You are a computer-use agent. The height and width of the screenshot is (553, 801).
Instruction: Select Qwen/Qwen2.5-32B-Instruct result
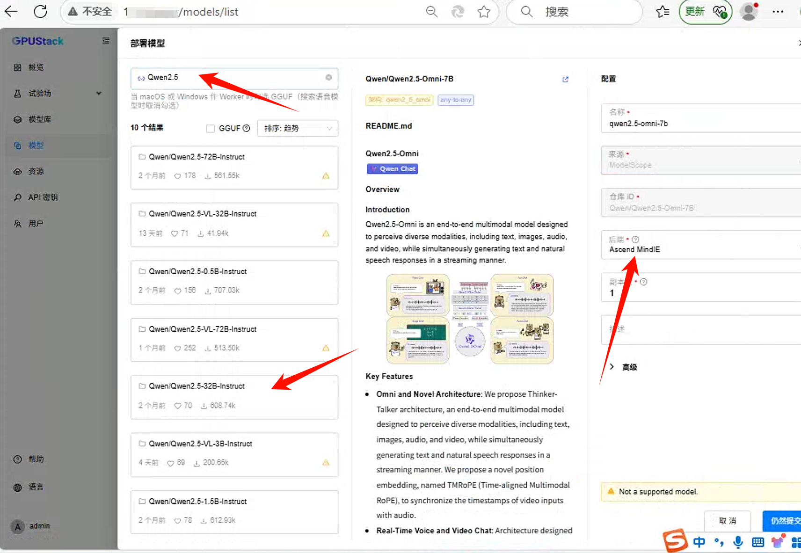click(234, 397)
